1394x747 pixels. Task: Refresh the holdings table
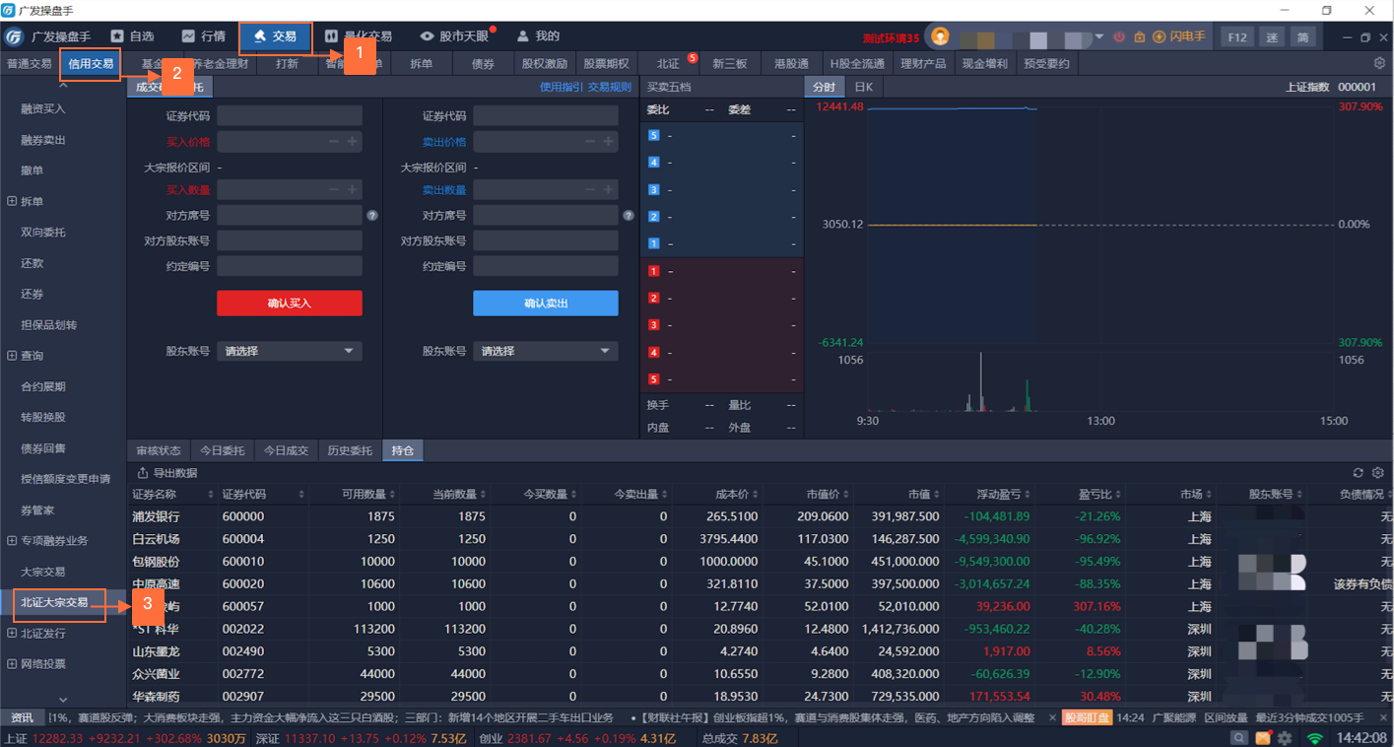coord(1359,473)
